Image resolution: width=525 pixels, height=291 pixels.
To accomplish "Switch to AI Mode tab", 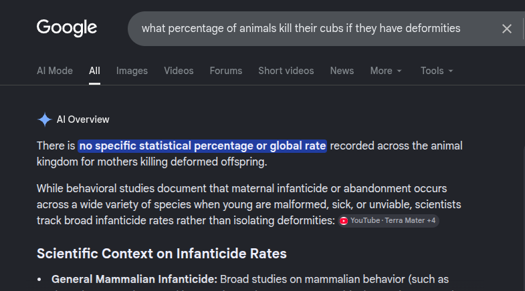I will click(x=55, y=71).
